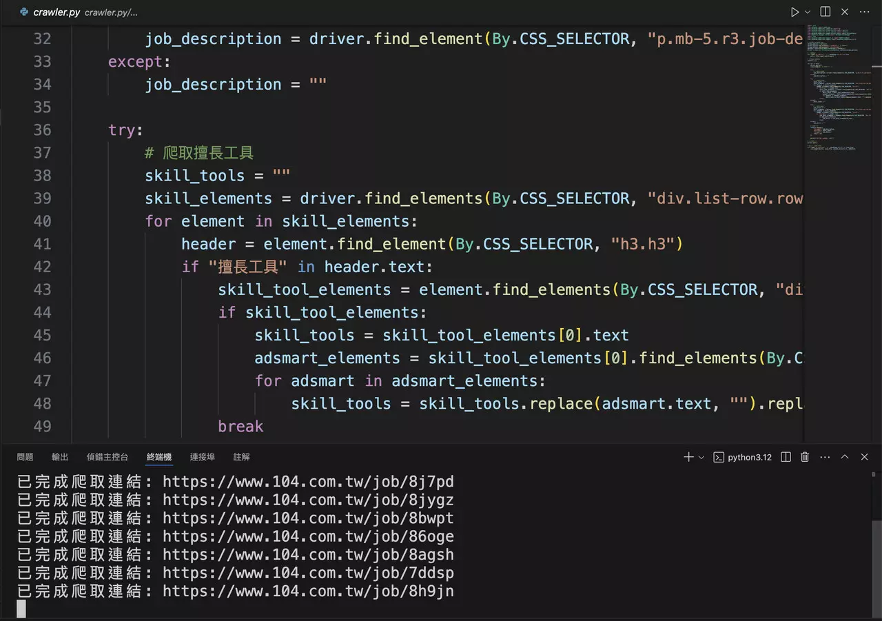Open the 連接埠 tab
Image resolution: width=882 pixels, height=621 pixels.
pyautogui.click(x=203, y=457)
